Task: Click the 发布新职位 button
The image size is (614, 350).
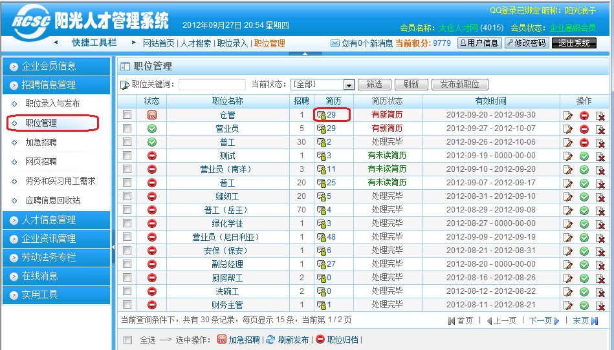Action: pyautogui.click(x=459, y=85)
